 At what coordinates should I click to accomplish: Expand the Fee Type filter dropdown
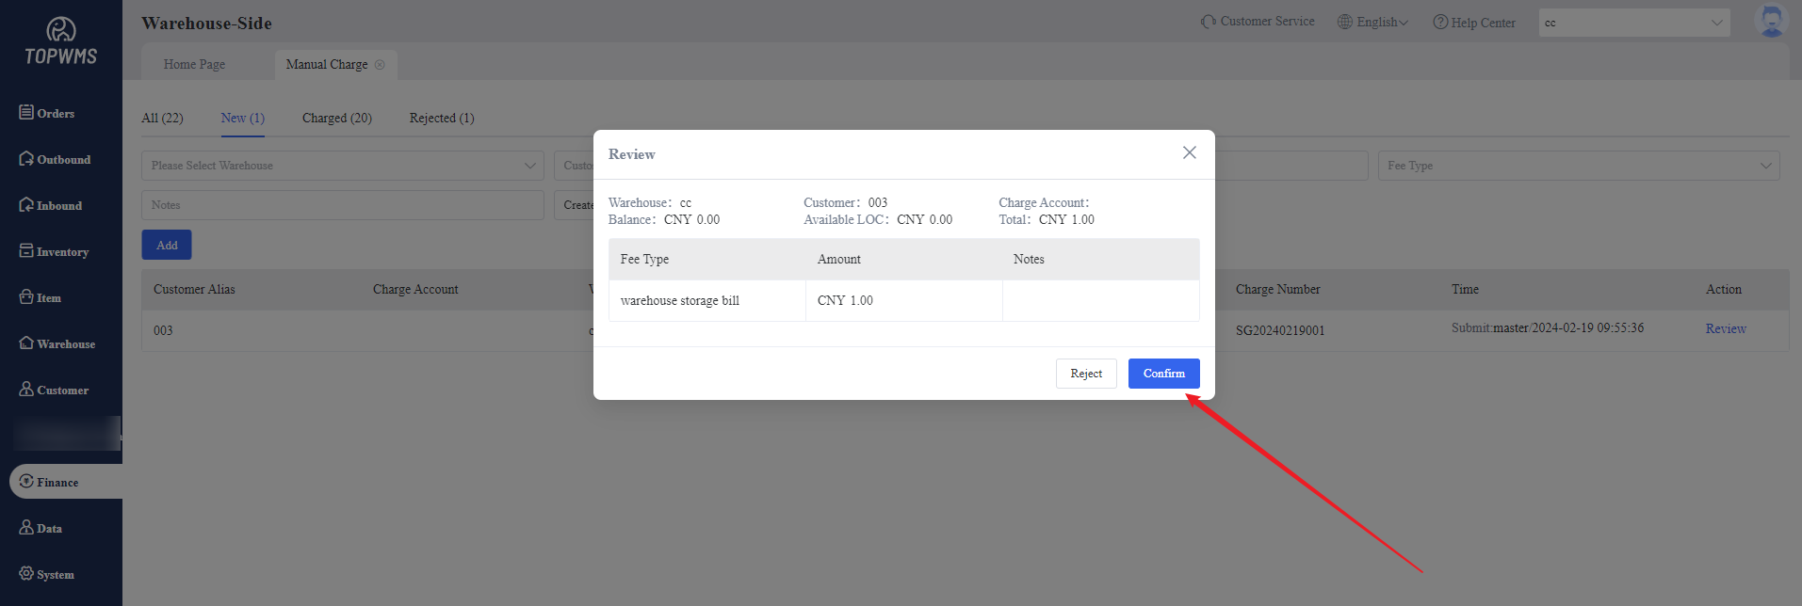pyautogui.click(x=1578, y=166)
